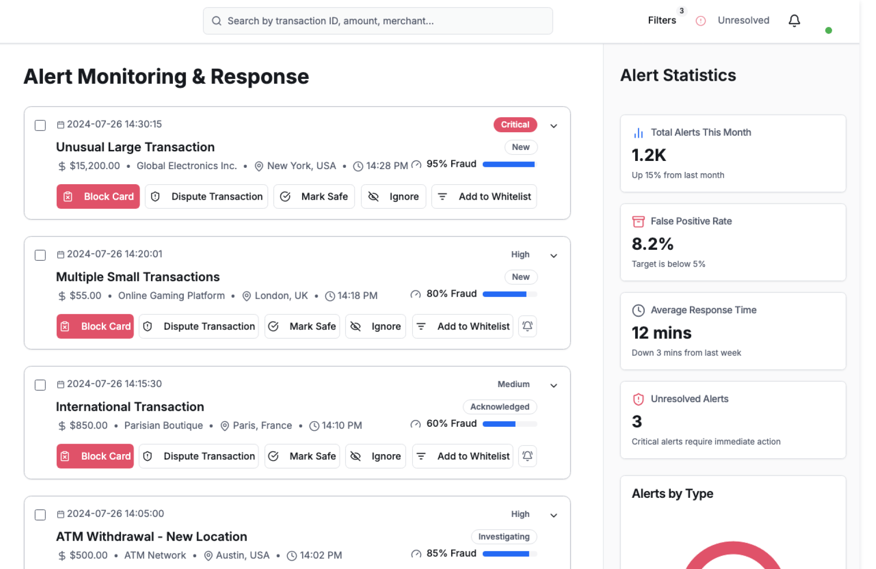This screenshot has height=569, width=876.
Task: Expand the ATM Withdrawal alert chevron
Action: [553, 515]
